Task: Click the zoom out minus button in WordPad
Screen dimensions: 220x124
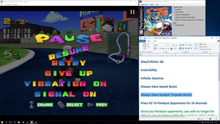Action: coord(202,119)
